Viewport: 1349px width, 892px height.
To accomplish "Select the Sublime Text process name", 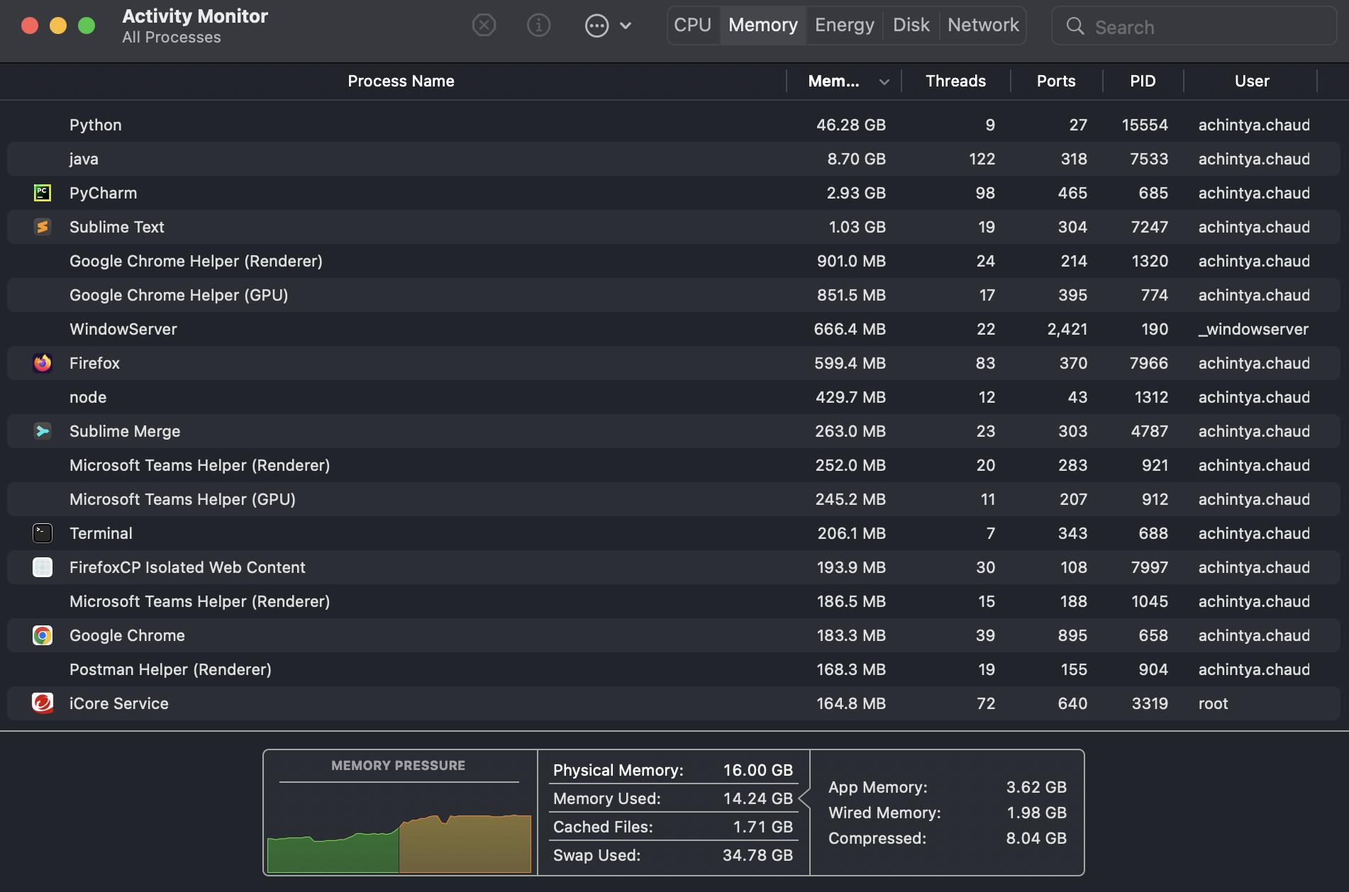I will pyautogui.click(x=116, y=227).
